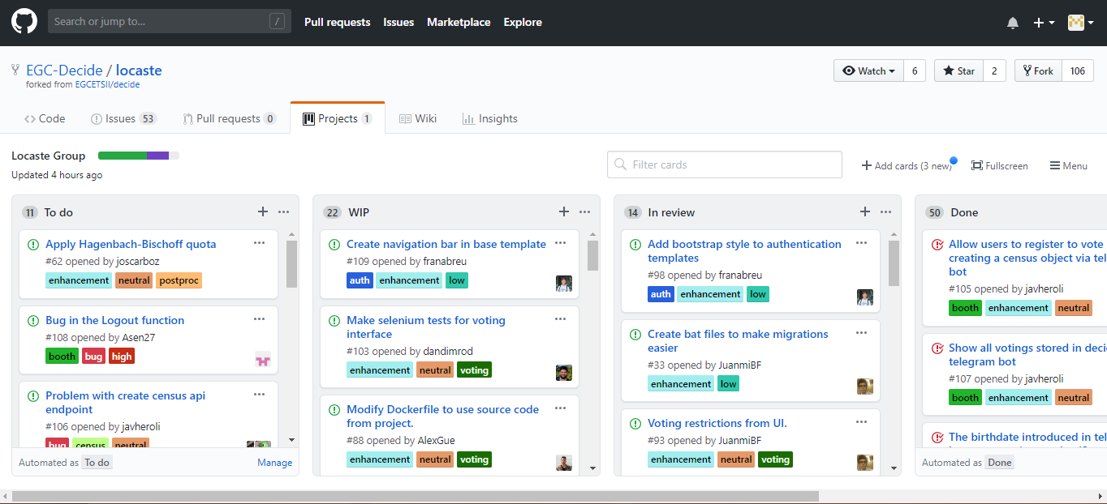Image resolution: width=1107 pixels, height=504 pixels.
Task: Open To do column options menu
Action: 283,211
